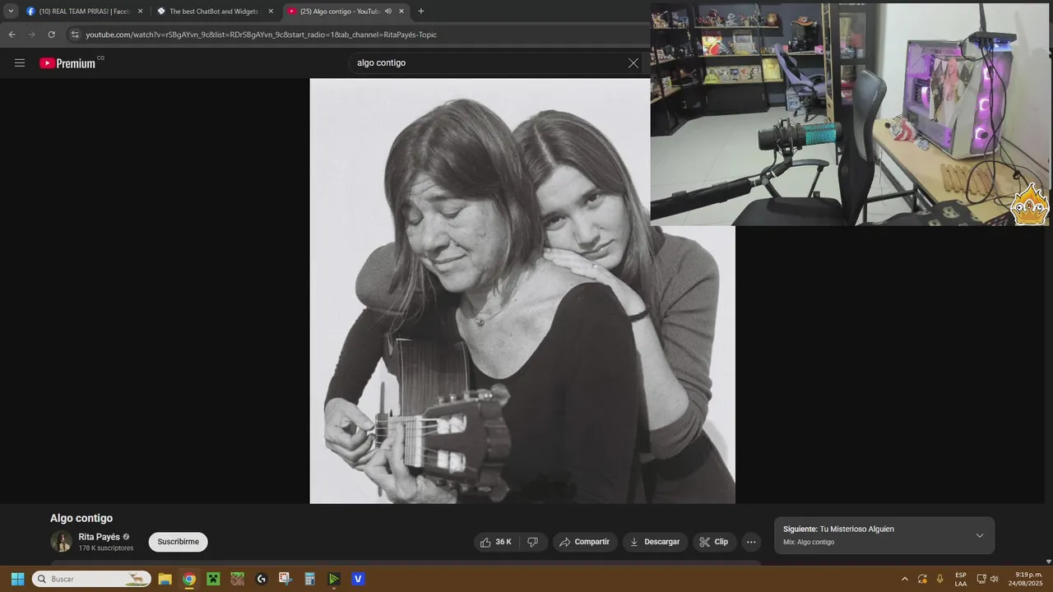The width and height of the screenshot is (1053, 592).
Task: Click the Compartir share button
Action: [585, 542]
